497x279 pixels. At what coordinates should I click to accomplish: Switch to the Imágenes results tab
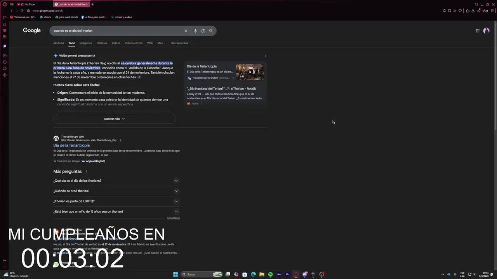(x=86, y=43)
